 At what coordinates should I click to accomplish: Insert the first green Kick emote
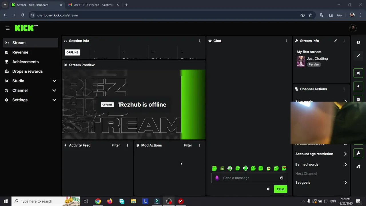[214, 169]
